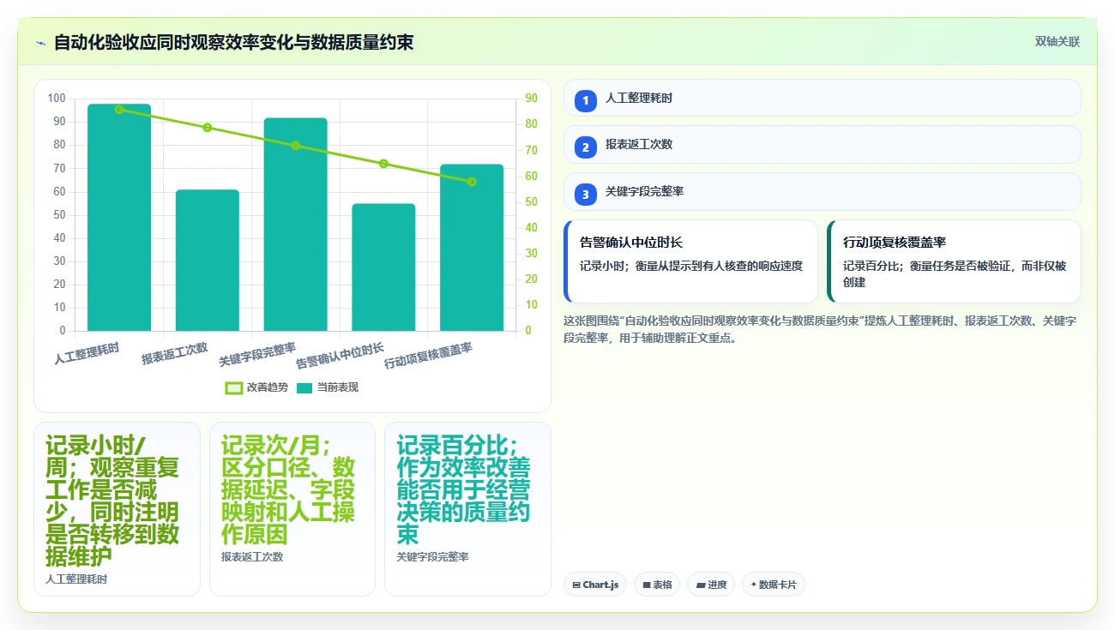Click the Chart.js tag
The image size is (1115, 630).
[x=594, y=585]
